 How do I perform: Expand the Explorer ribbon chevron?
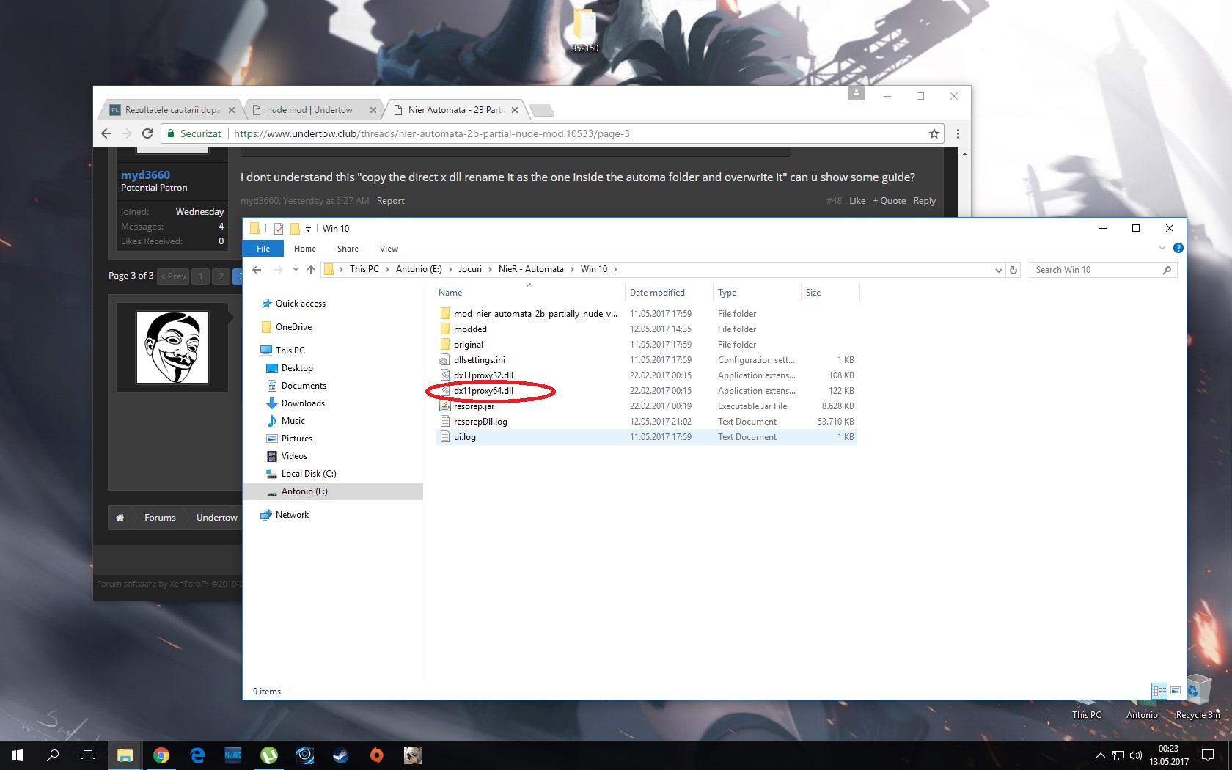1162,249
